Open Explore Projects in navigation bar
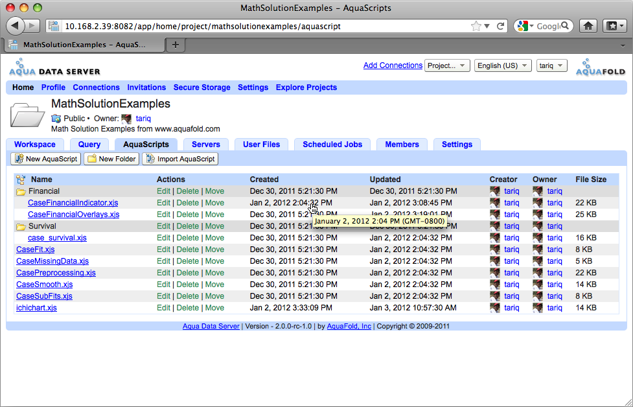The height and width of the screenshot is (407, 633). pos(306,87)
